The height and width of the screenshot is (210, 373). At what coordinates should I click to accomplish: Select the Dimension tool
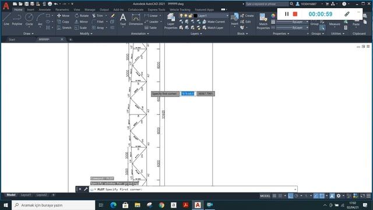(x=136, y=19)
